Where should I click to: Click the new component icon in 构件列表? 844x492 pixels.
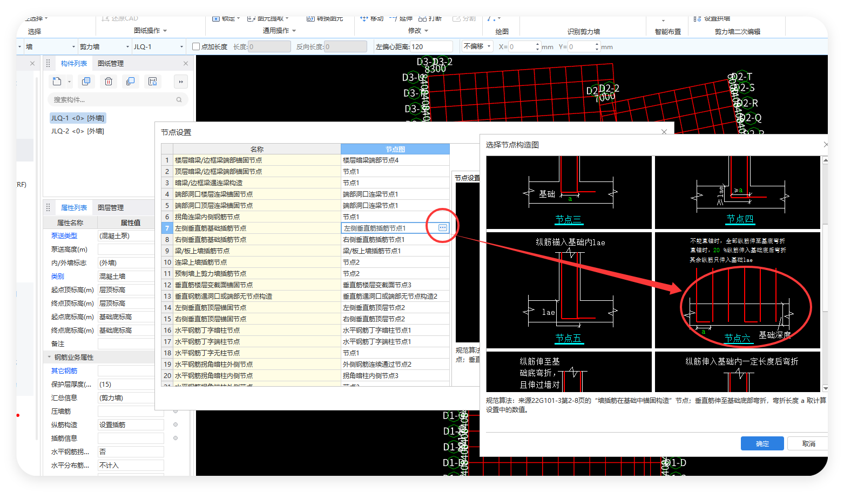point(57,82)
